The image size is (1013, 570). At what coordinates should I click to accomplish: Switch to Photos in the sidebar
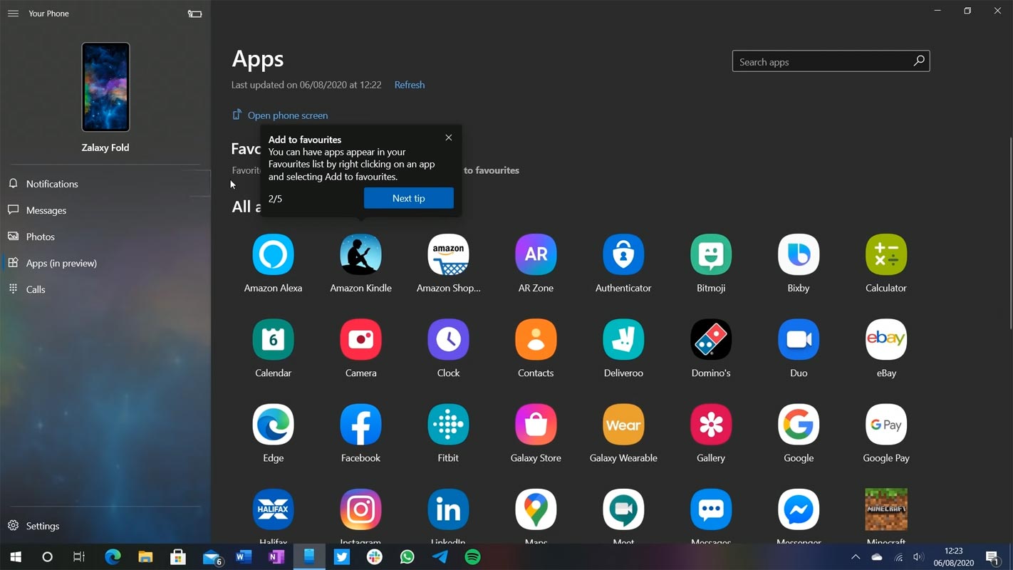tap(105, 237)
